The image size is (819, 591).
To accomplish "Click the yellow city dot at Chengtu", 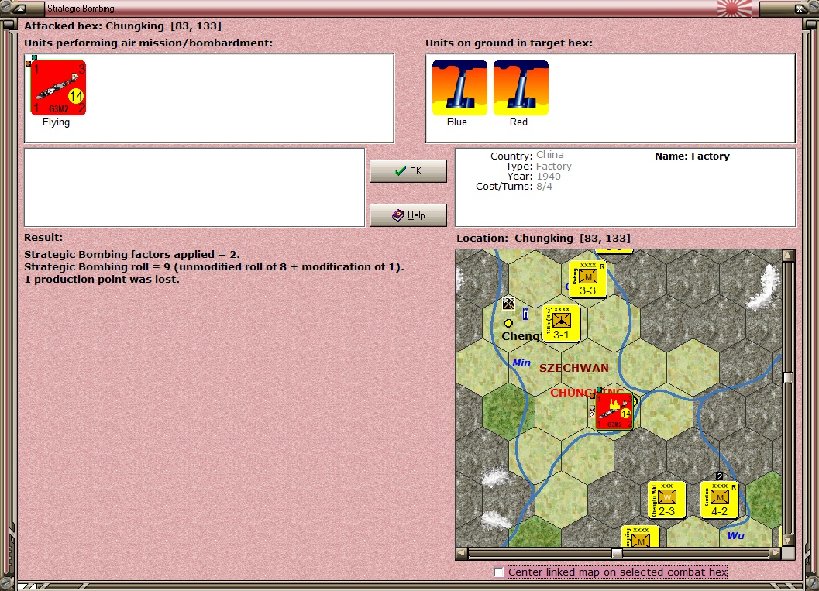I will pyautogui.click(x=508, y=323).
